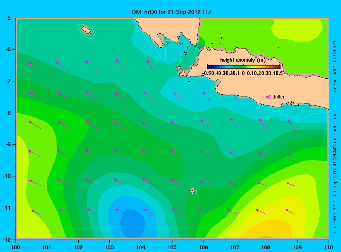Select y-axis label -9
Image resolution: width=341 pixels, height=252 pixels.
click(8, 145)
